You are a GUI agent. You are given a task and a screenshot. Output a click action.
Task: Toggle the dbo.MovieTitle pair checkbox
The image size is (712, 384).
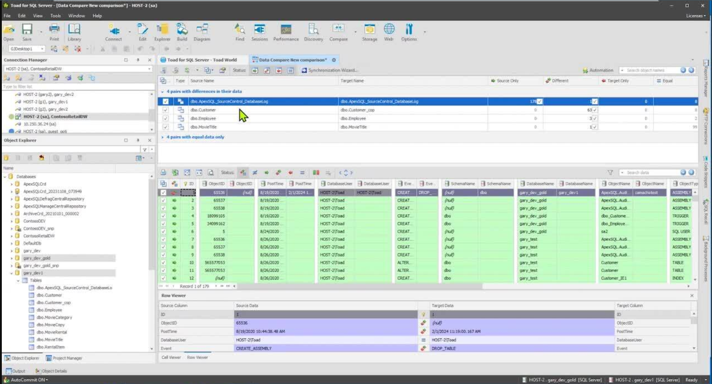(165, 127)
